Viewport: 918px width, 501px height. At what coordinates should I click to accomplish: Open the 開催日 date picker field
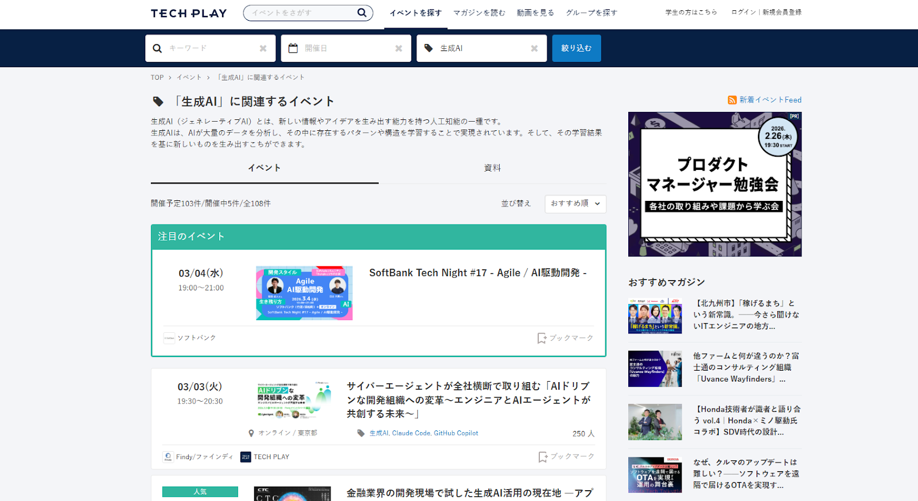coord(347,48)
